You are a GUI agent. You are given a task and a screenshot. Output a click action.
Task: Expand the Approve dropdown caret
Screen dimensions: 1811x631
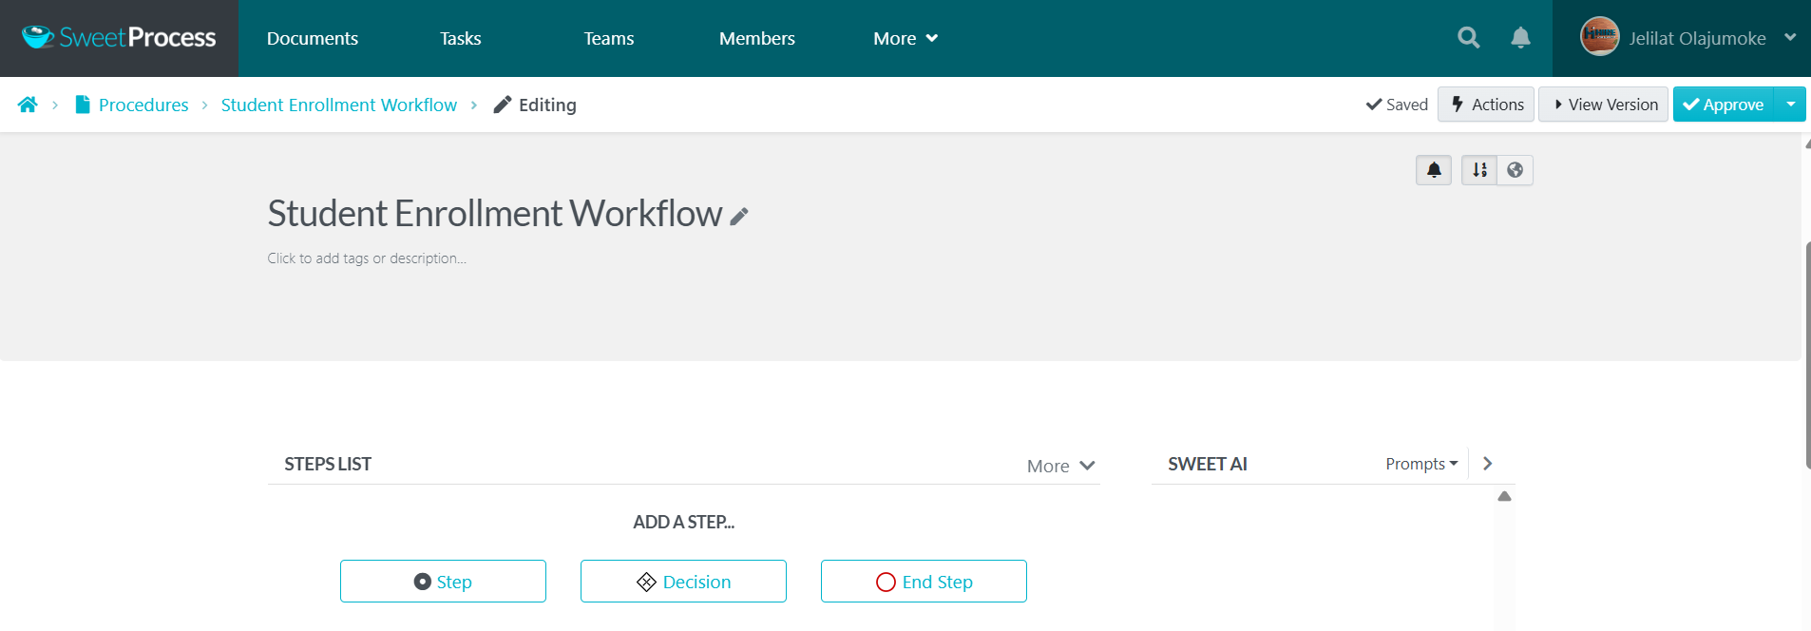pos(1791,105)
